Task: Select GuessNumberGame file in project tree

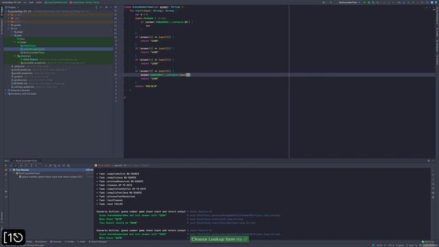Action: tap(34, 49)
